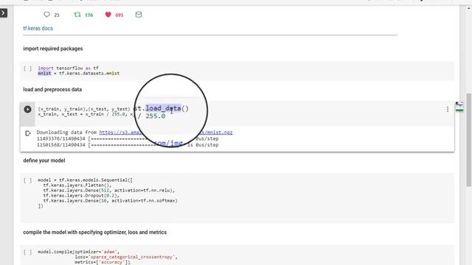Click the 'tf.keras.layers.Flatten()' code line
The image size is (472, 265).
(x=77, y=185)
